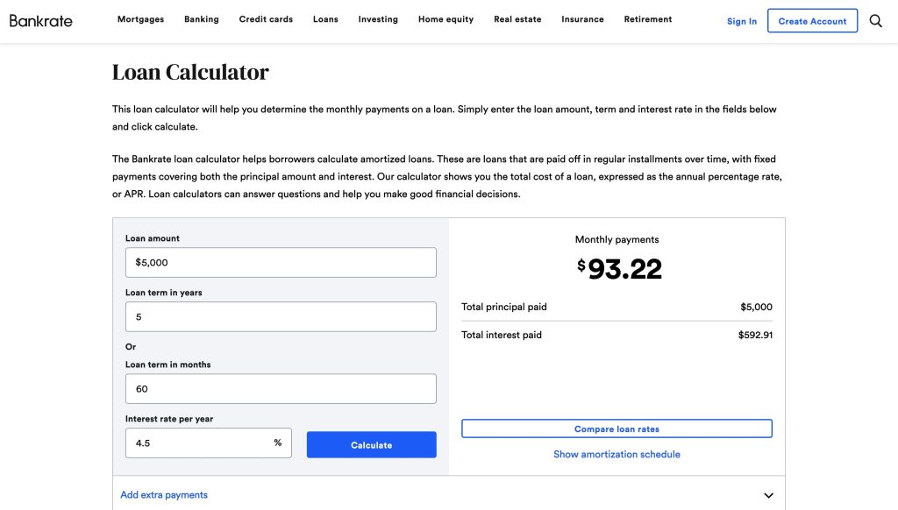Open the Credit cards menu
Viewport: 898px width, 510px height.
point(266,19)
